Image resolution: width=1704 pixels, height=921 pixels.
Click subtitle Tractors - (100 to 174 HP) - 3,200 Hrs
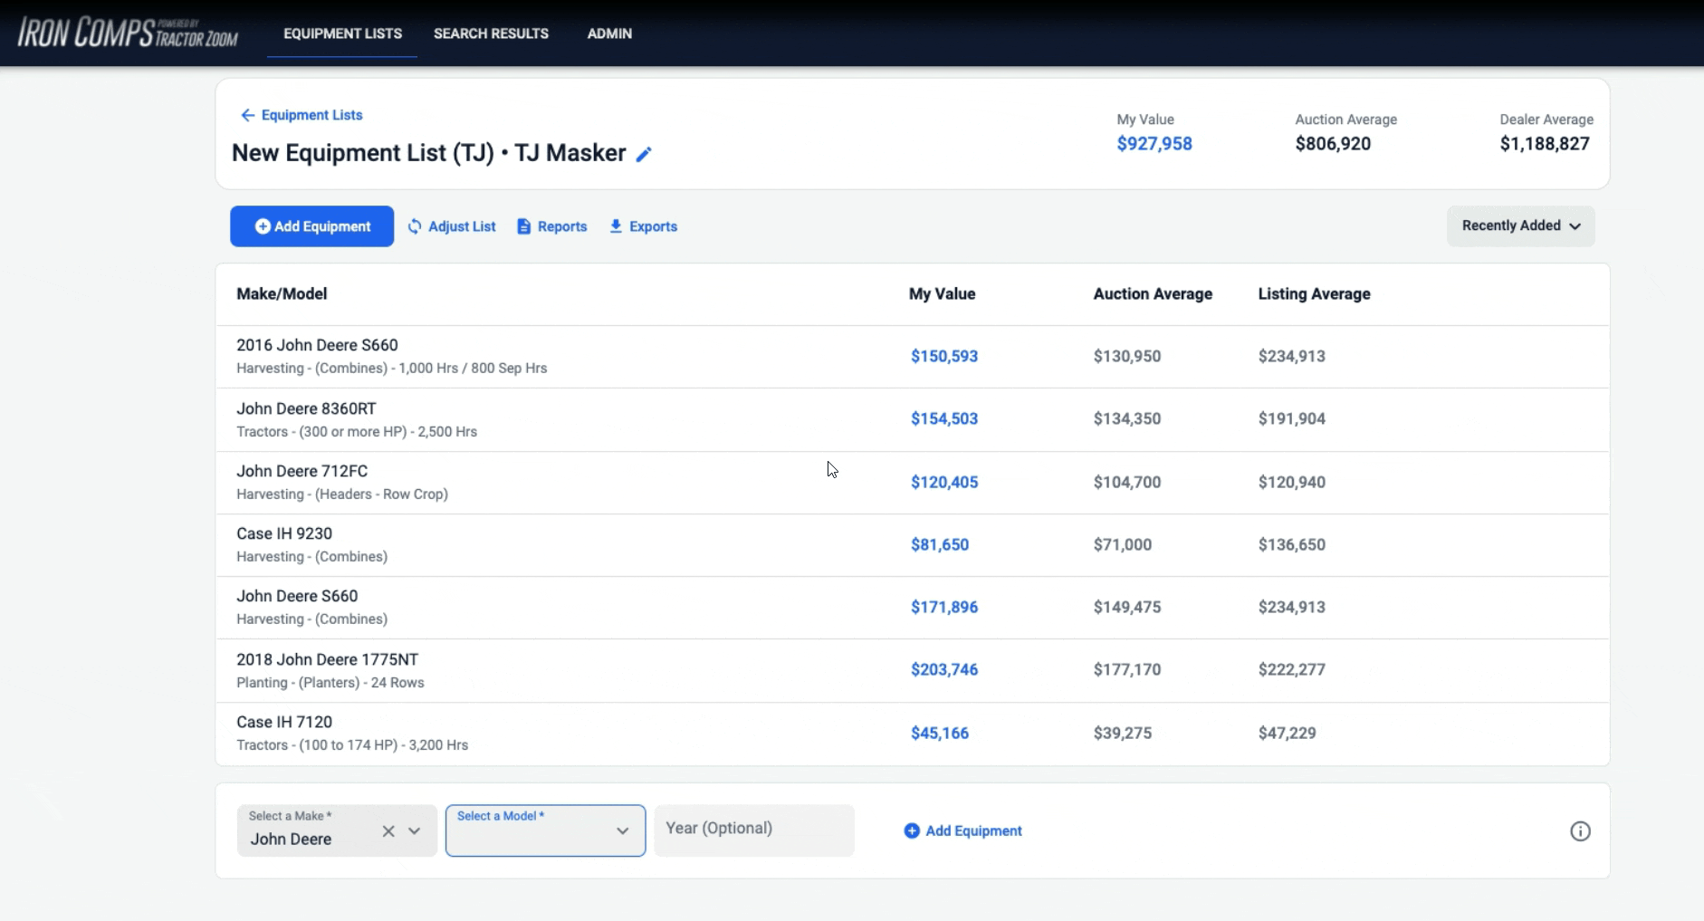(352, 745)
